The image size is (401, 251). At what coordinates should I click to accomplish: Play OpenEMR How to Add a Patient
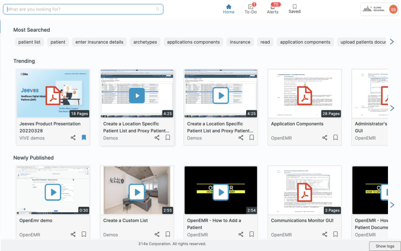click(x=221, y=192)
